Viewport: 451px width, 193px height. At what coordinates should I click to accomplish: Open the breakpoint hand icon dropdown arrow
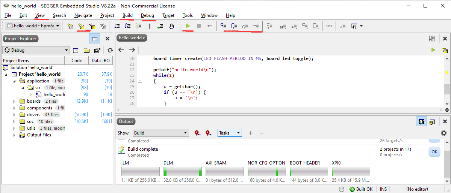[x=361, y=26]
